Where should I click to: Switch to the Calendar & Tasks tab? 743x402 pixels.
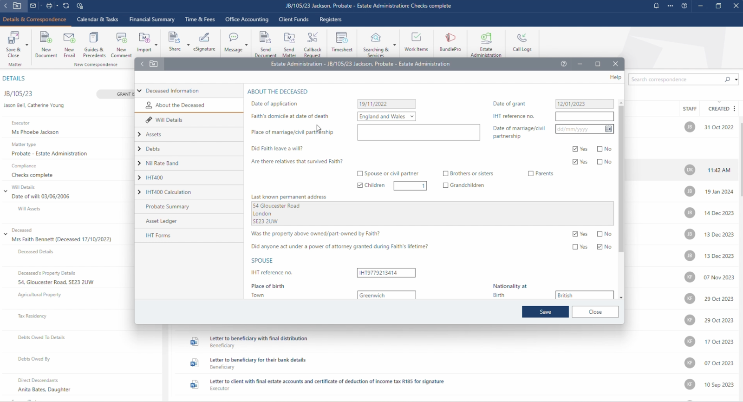pyautogui.click(x=97, y=19)
